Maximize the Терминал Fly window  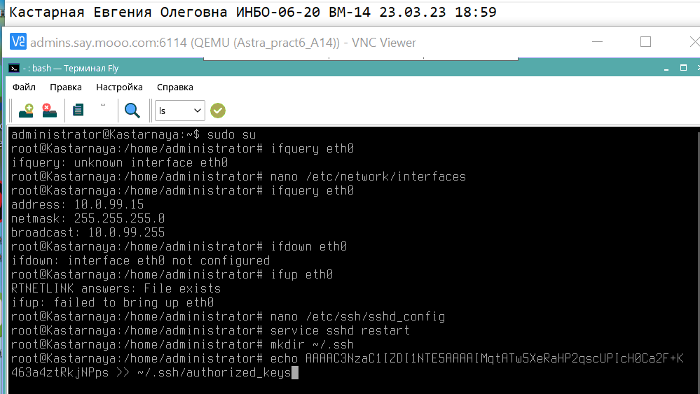tap(683, 68)
